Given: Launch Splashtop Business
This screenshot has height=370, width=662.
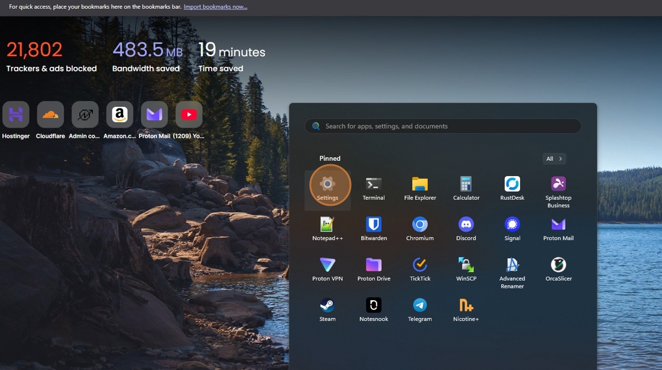Looking at the screenshot, I should tap(558, 192).
